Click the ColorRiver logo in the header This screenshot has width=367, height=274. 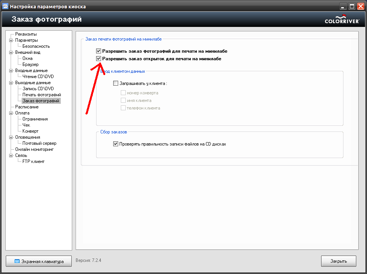tap(342, 19)
